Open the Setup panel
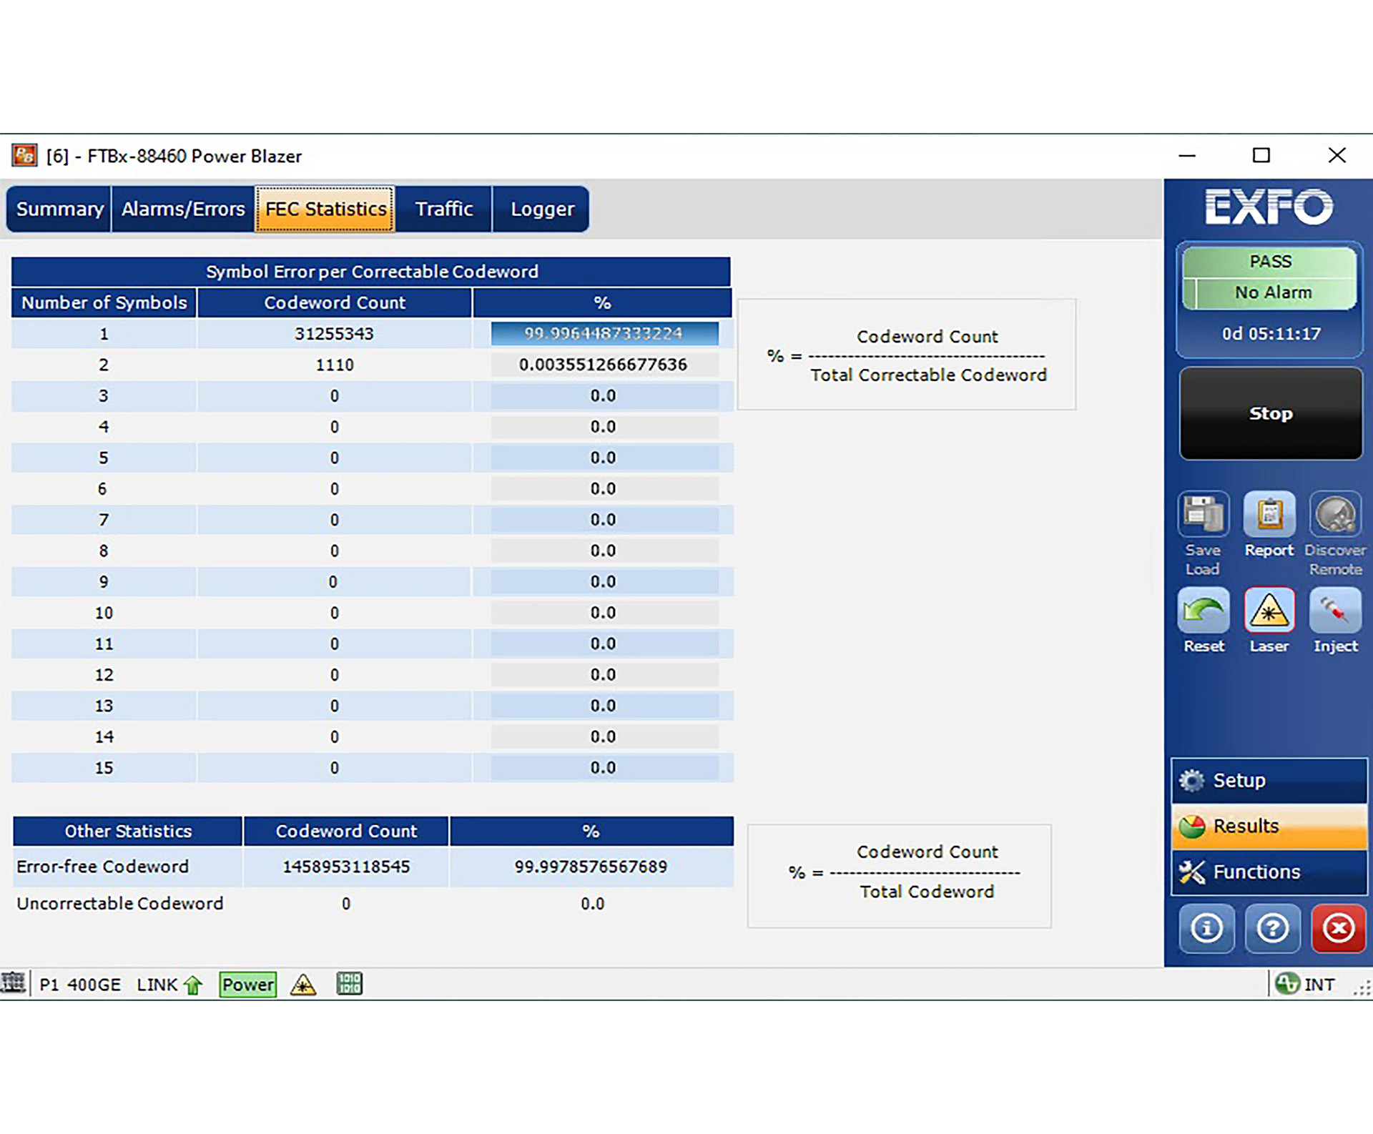This screenshot has width=1373, height=1134. (1268, 779)
